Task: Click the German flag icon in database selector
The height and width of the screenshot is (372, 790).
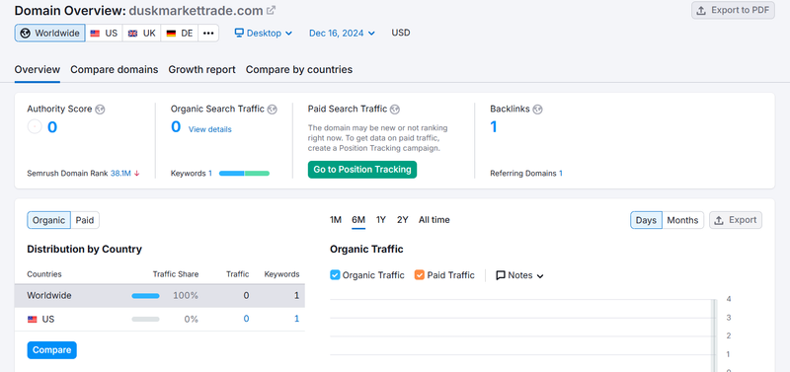Action: click(171, 34)
